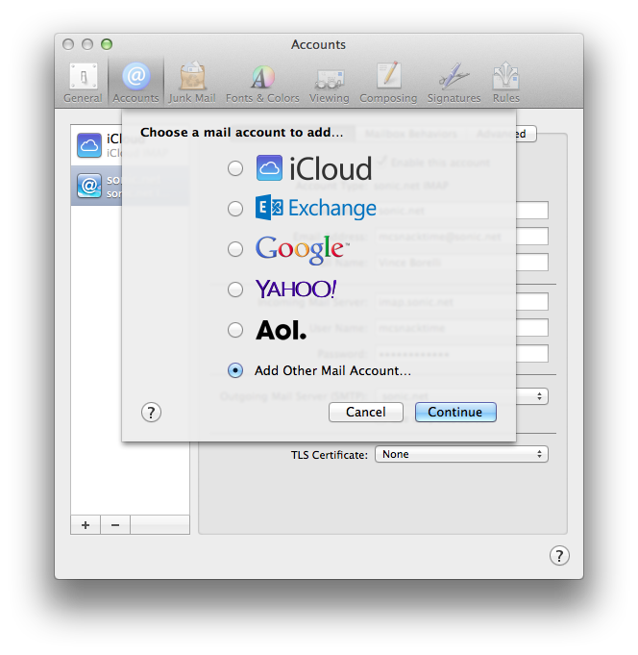The height and width of the screenshot is (655, 638).
Task: Select the Yahoo radio button
Action: tap(235, 290)
